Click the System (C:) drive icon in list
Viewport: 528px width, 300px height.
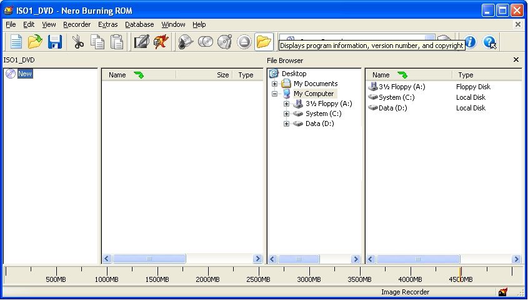pos(373,97)
